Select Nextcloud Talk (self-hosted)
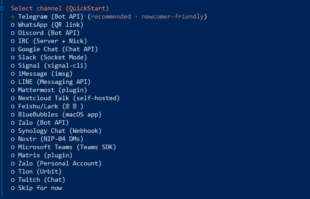Viewport: 310px width, 199px height. point(62,98)
